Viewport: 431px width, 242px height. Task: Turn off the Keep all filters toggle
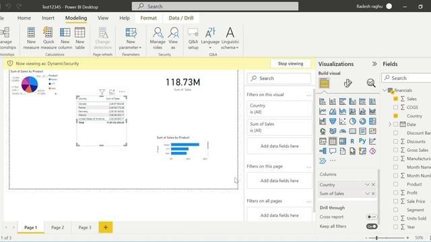point(372,227)
